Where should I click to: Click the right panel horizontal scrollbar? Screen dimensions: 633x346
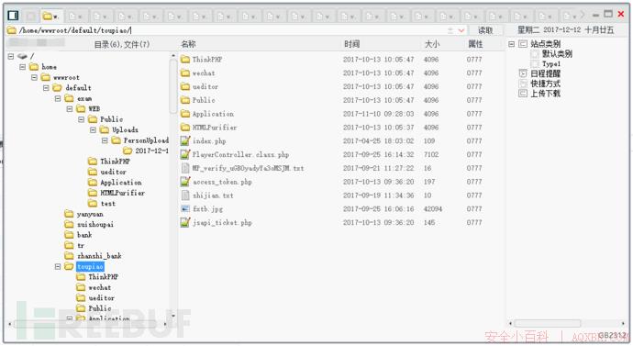pyautogui.click(x=548, y=323)
